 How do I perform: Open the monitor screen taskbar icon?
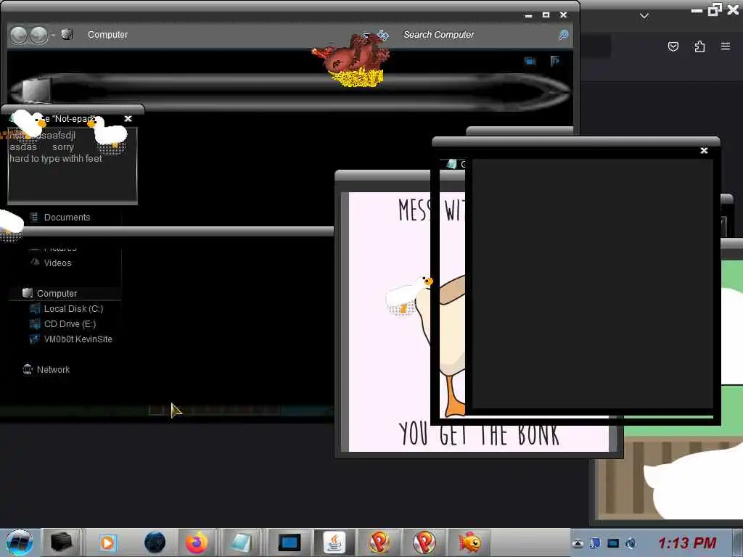point(289,542)
